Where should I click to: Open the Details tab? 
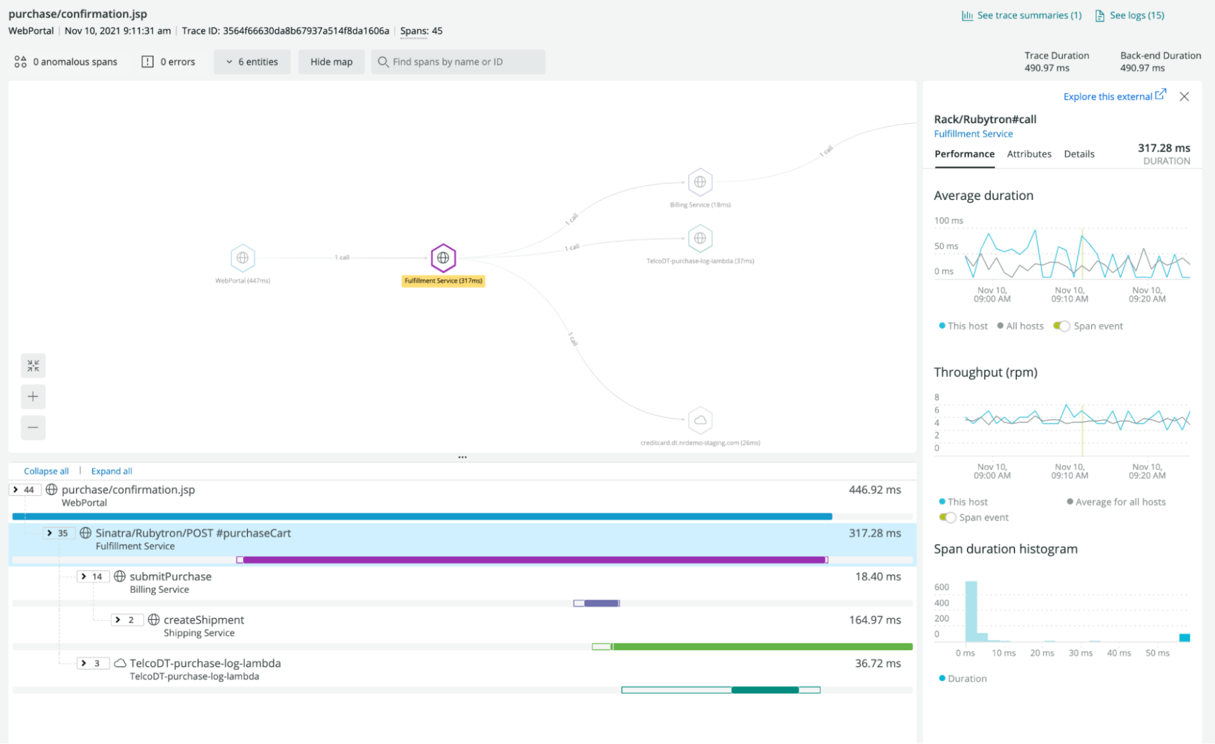coord(1079,154)
